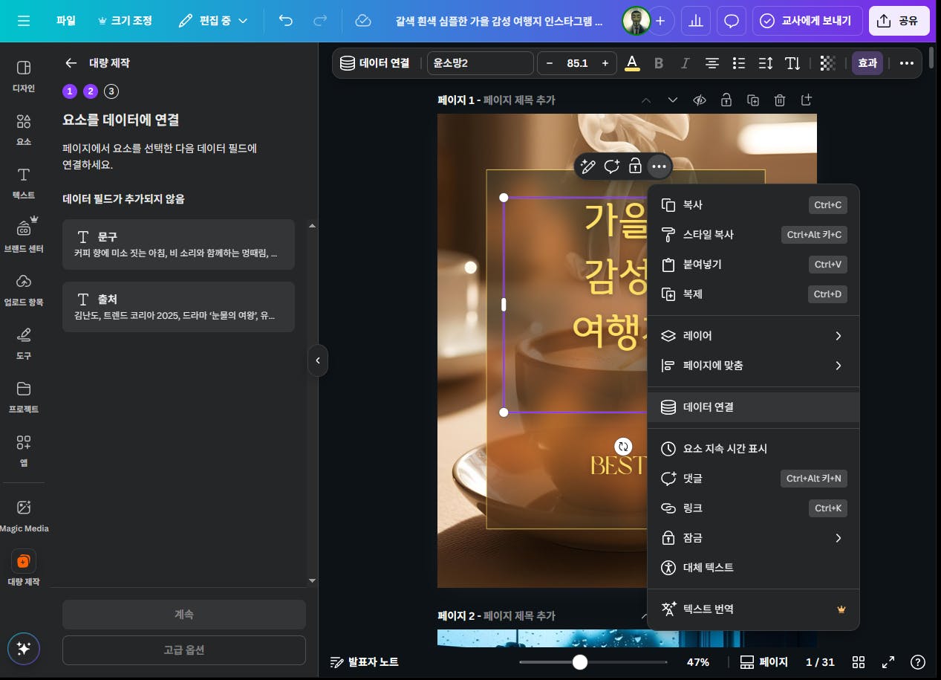Expand 페이지에 맞춤 submenu
The image size is (941, 680).
click(753, 366)
